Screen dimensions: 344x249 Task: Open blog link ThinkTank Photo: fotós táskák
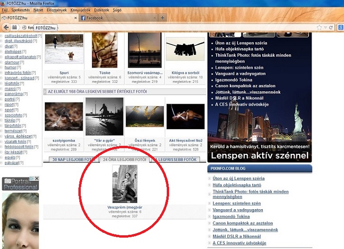[250, 194]
